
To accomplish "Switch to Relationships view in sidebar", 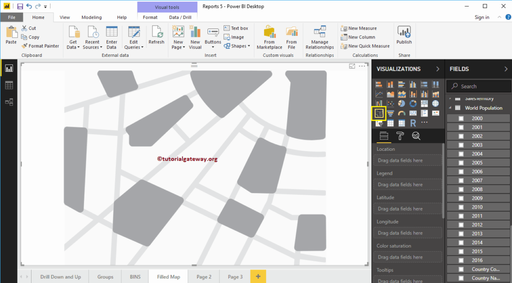I will [x=9, y=102].
